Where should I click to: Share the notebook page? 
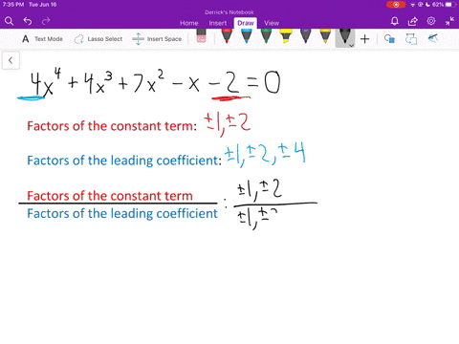coord(413,21)
